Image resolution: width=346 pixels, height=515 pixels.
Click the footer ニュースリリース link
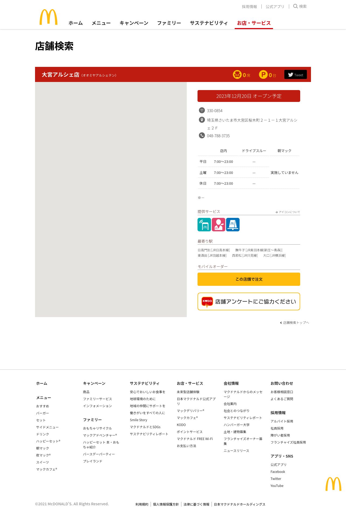tap(236, 451)
